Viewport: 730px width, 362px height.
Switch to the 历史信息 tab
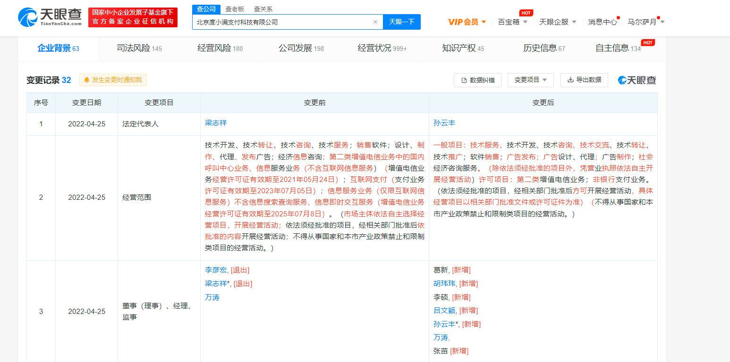tap(541, 49)
